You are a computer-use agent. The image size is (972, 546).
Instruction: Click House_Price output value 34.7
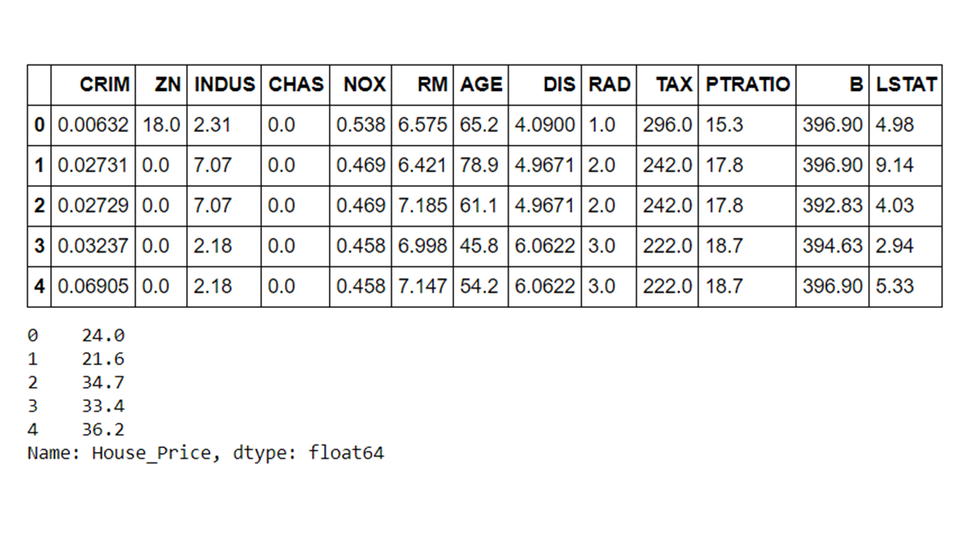(x=103, y=382)
